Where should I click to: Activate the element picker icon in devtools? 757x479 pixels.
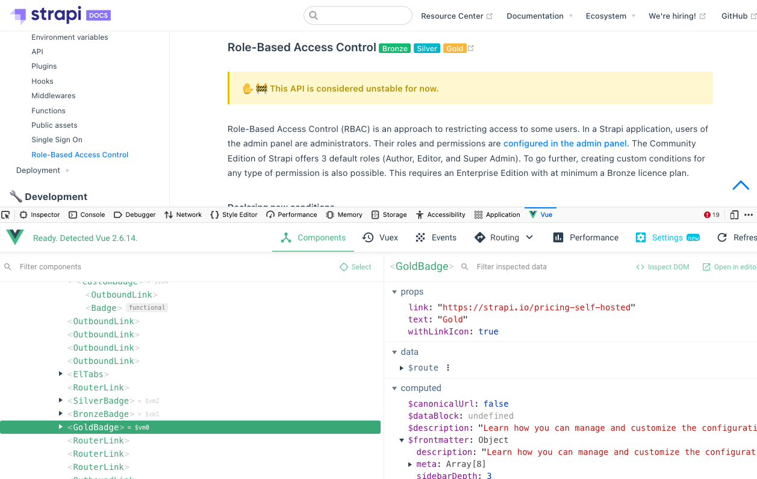[x=6, y=214]
